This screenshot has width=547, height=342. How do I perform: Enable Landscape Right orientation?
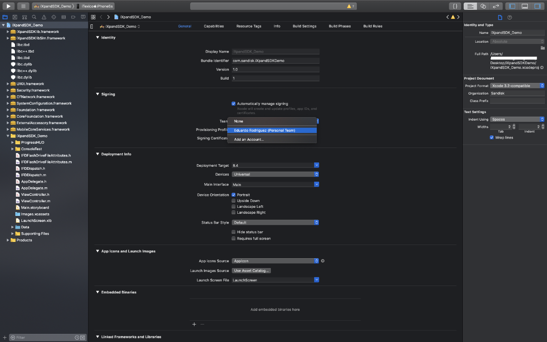click(234, 212)
